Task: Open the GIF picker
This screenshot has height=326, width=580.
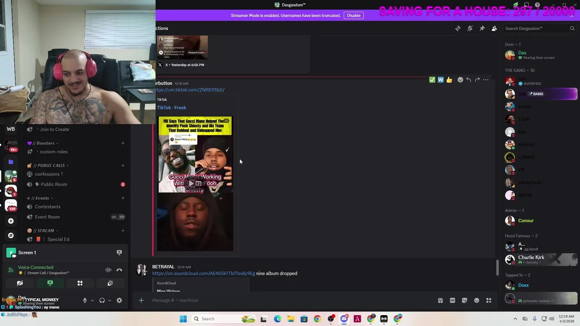Action: (x=452, y=300)
